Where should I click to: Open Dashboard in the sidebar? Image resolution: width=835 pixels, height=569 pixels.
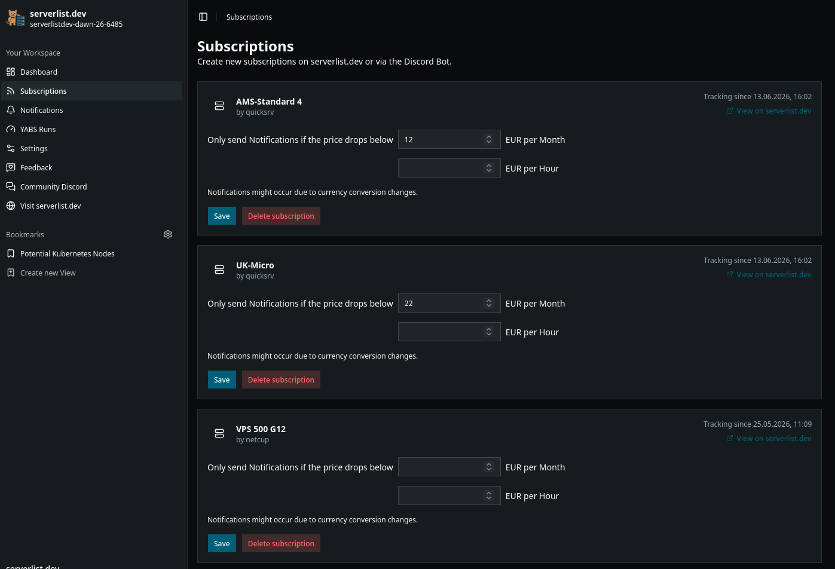pos(91,72)
